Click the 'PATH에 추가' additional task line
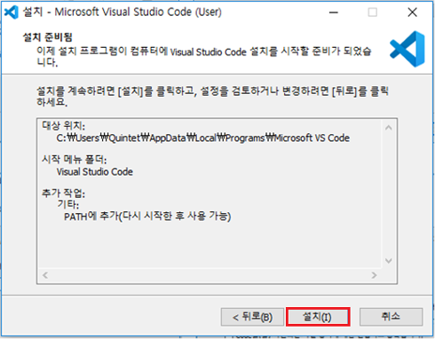The width and height of the screenshot is (435, 339). [147, 217]
